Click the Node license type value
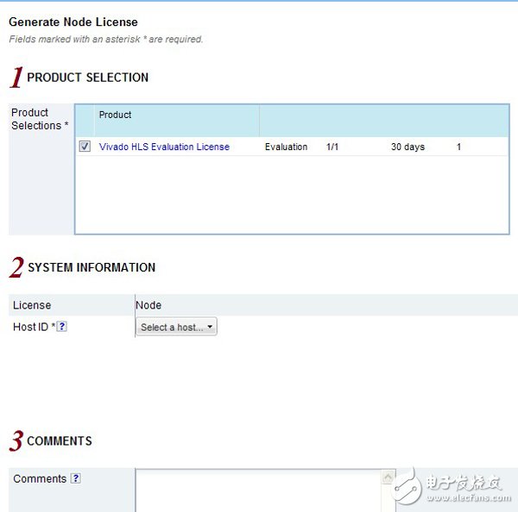The height and width of the screenshot is (512, 518). click(x=148, y=305)
